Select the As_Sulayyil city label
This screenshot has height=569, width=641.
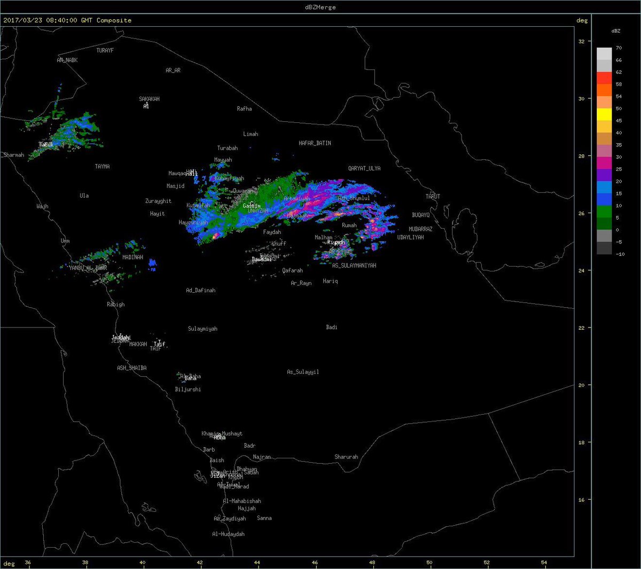coord(303,372)
